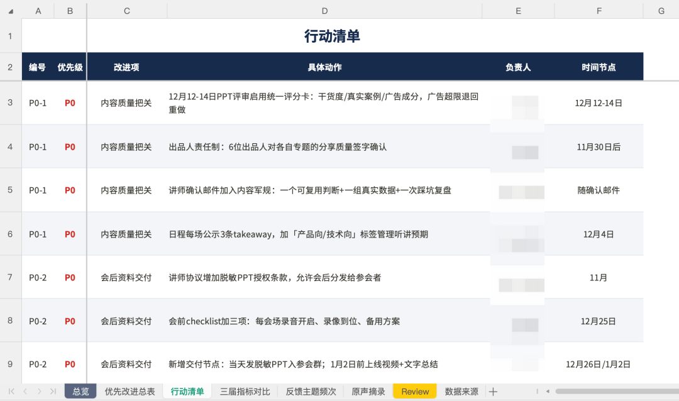The image size is (679, 401).
Task: Open the yellow Review sheet tab
Action: coord(415,392)
